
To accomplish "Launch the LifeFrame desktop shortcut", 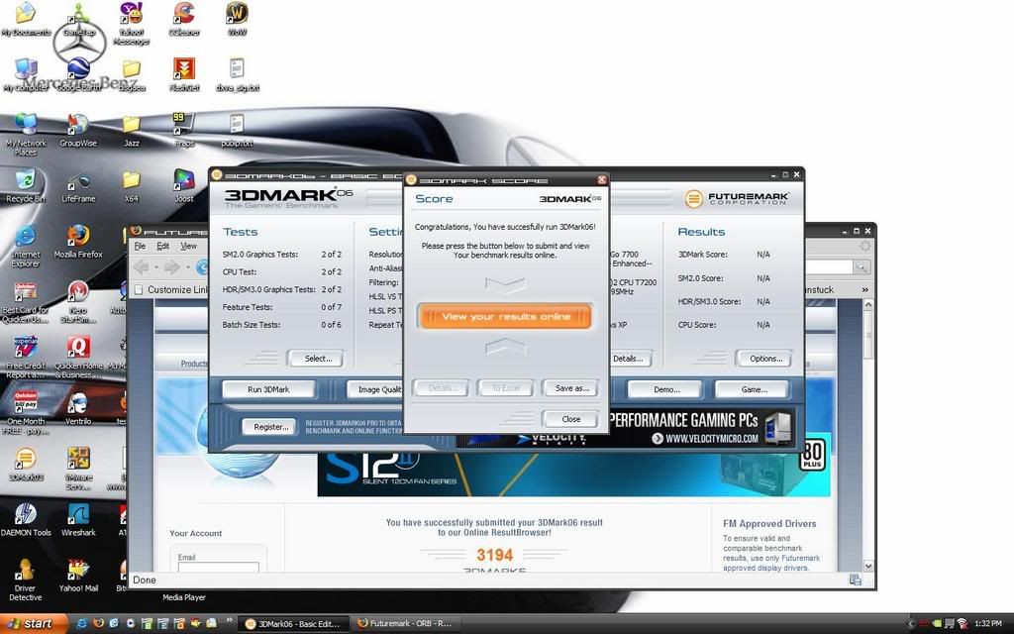I will click(x=78, y=186).
